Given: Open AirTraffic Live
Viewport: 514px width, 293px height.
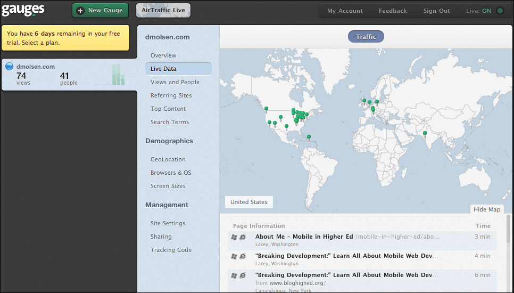Looking at the screenshot, I should 163,11.
